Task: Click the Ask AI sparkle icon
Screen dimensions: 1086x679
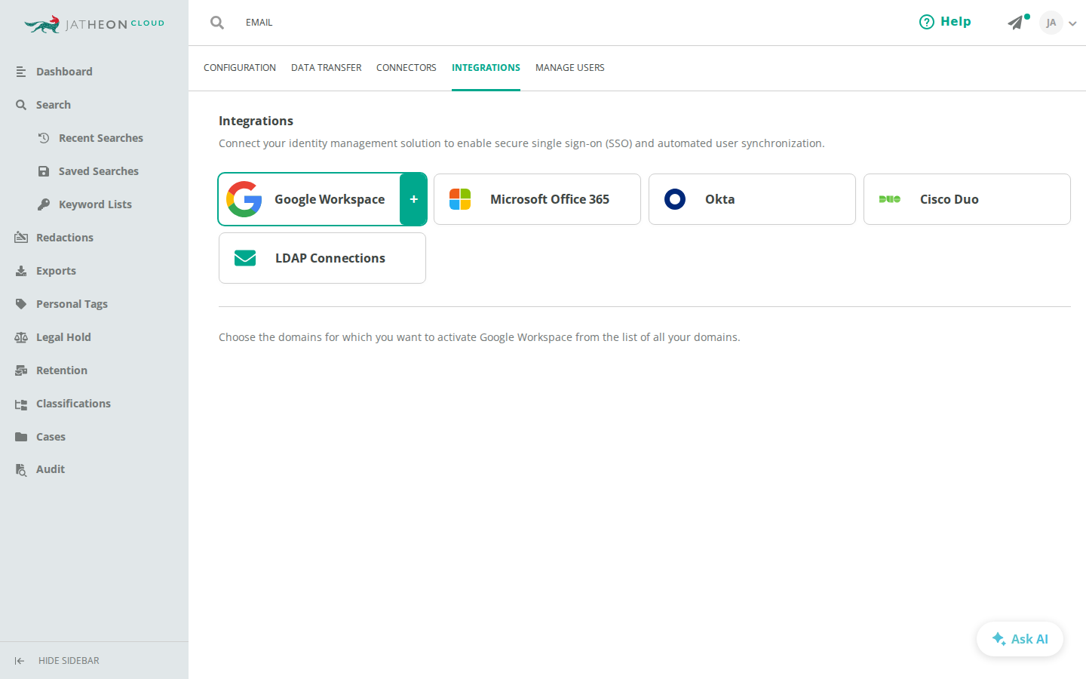Action: click(999, 639)
